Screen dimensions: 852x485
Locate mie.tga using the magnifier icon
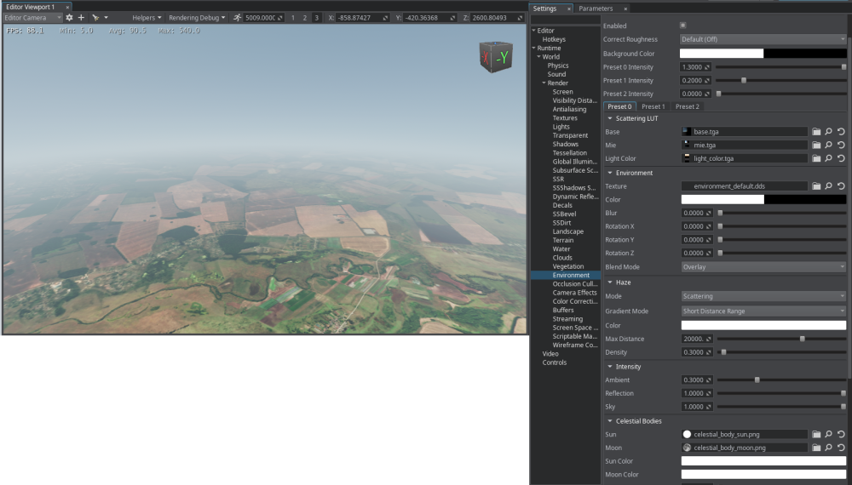click(828, 145)
